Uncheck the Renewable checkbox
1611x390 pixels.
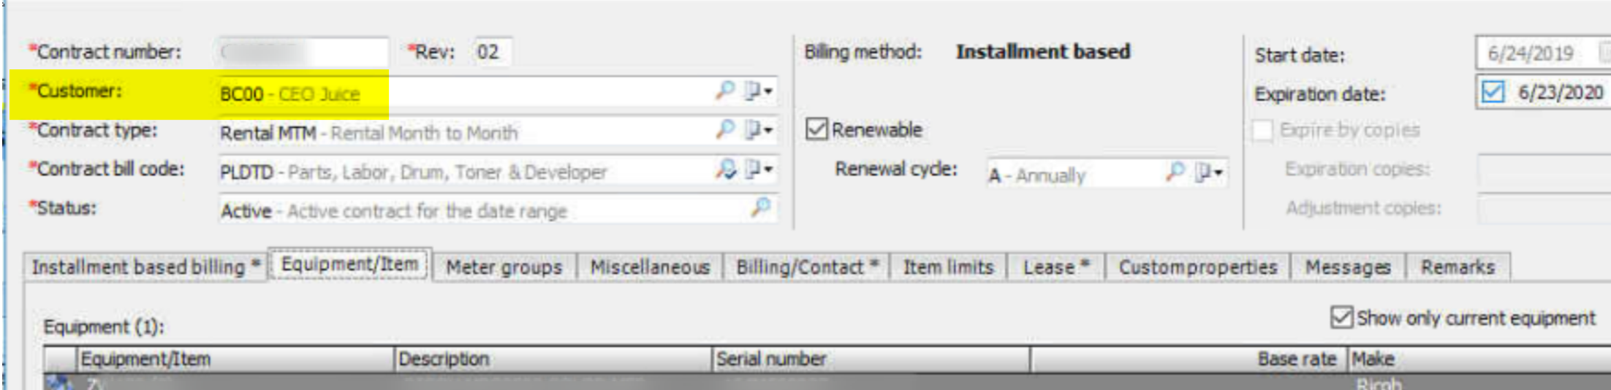pyautogui.click(x=816, y=129)
